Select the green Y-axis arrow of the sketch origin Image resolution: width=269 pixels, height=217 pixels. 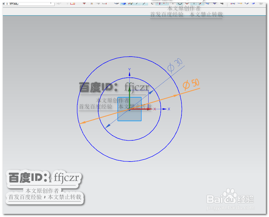tap(129, 98)
